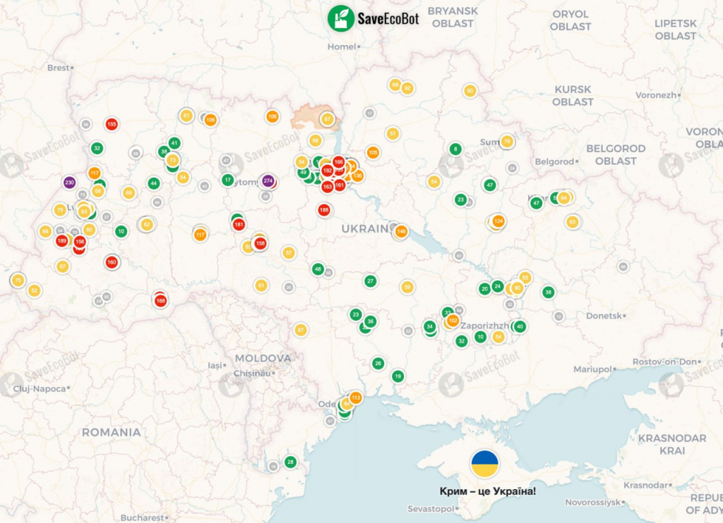Click the Sevastopol city label
723x523 pixels.
pyautogui.click(x=431, y=509)
